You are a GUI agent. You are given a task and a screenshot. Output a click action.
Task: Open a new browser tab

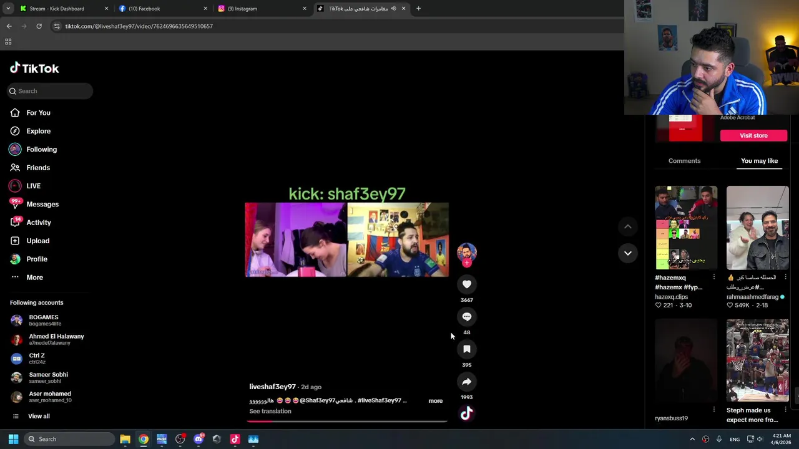418,9
